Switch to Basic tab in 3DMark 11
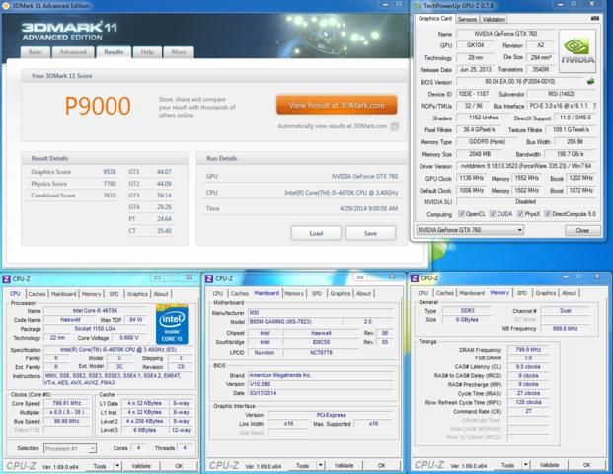This screenshot has height=474, width=613. tap(36, 52)
